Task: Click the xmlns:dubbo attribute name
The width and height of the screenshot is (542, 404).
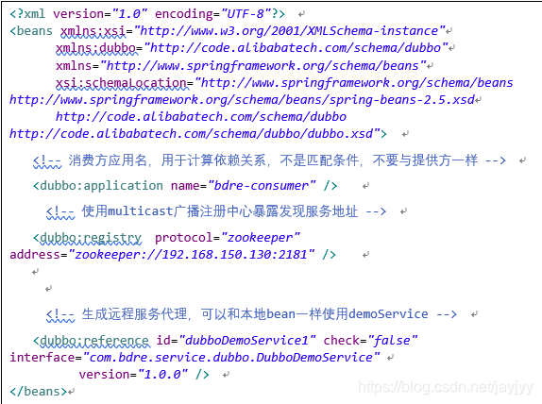Action: point(96,48)
